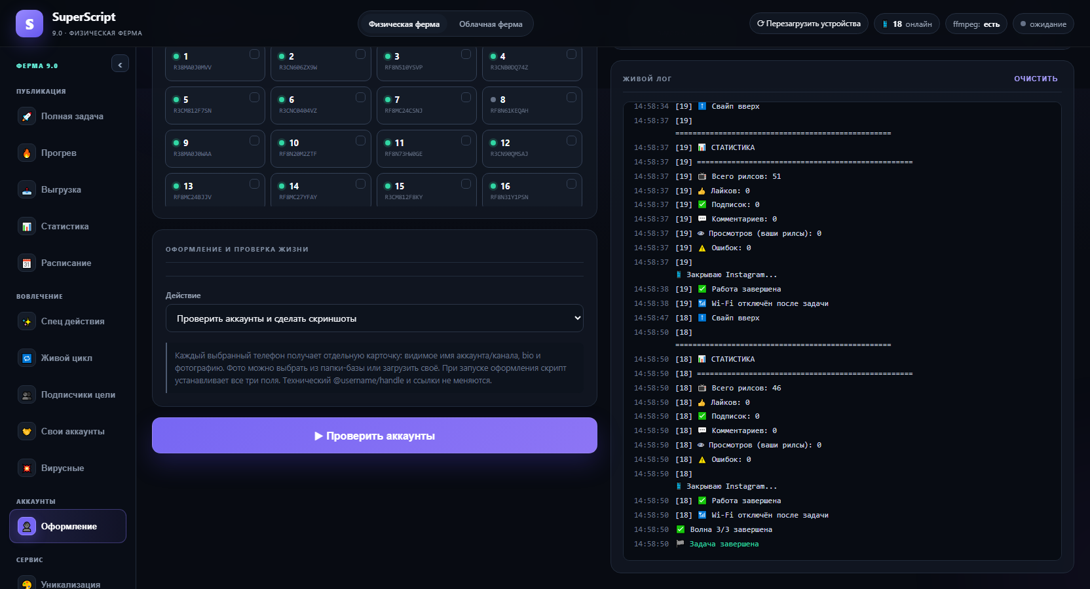The width and height of the screenshot is (1090, 589).
Task: Click log line 'Задача завершена'
Action: click(724, 544)
